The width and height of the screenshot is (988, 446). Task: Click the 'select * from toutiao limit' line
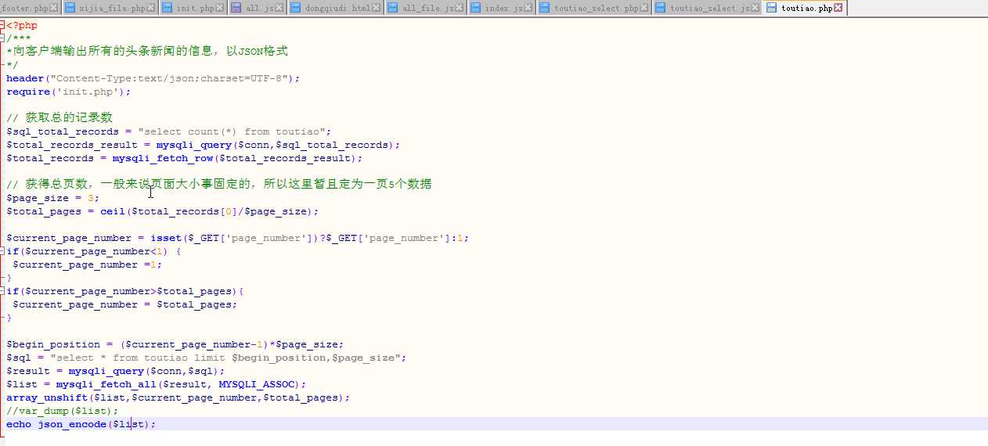point(206,358)
